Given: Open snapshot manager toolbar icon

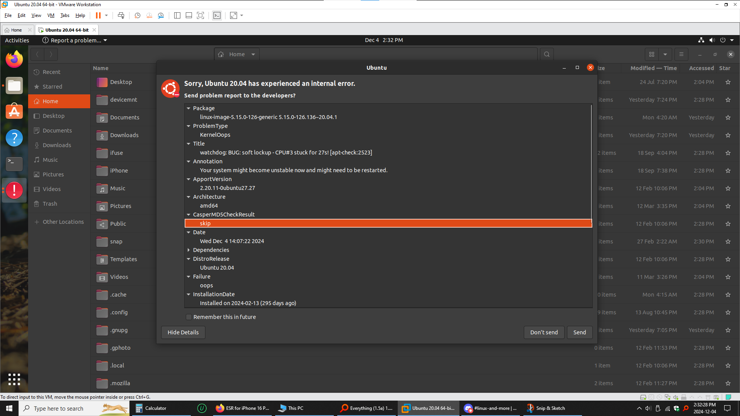Looking at the screenshot, I should (161, 15).
